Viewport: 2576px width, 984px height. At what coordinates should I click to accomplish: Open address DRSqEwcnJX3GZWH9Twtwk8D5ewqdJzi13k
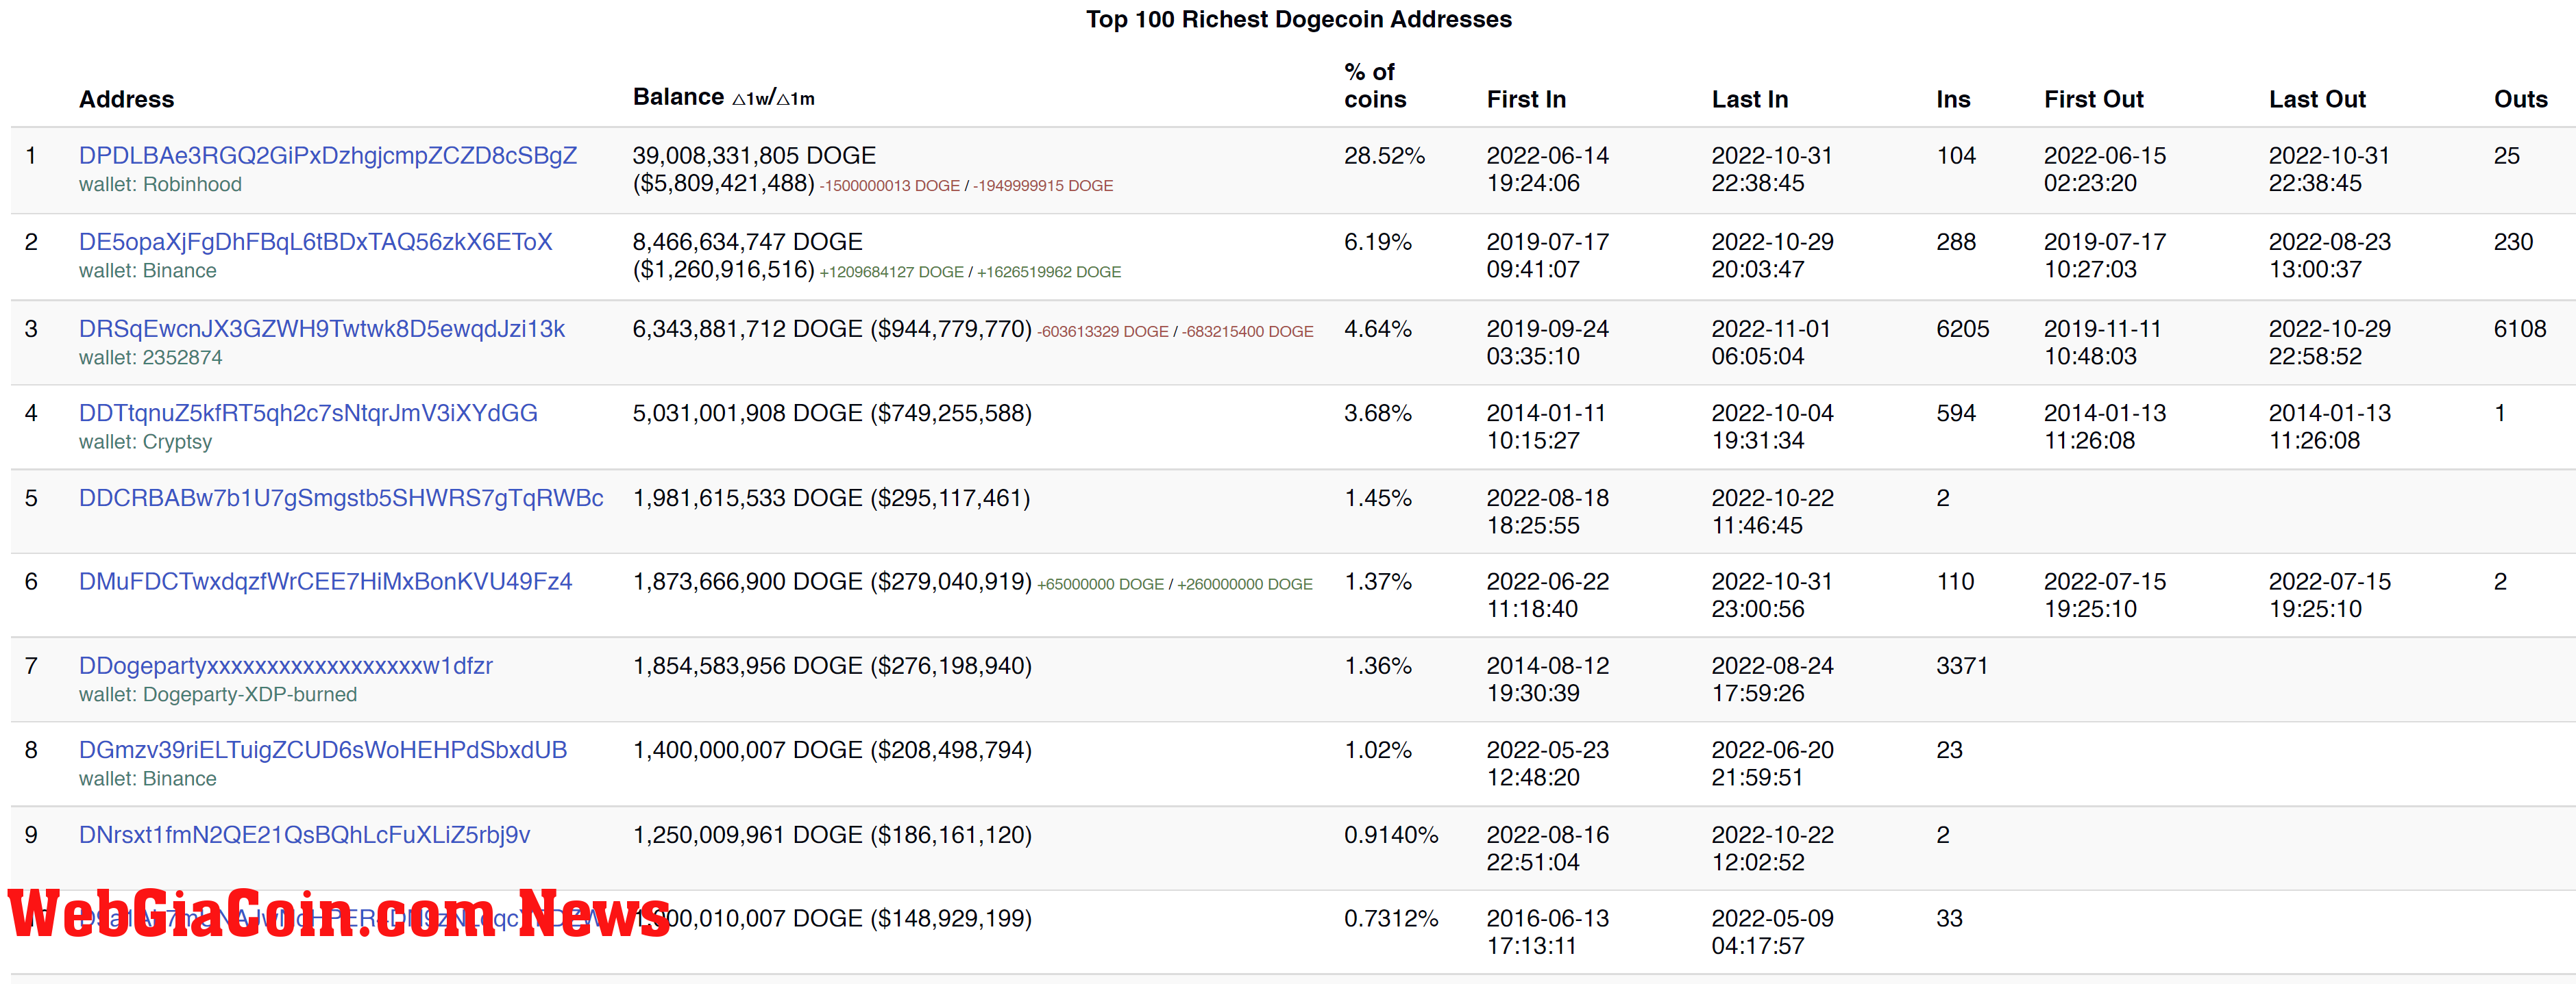(322, 329)
